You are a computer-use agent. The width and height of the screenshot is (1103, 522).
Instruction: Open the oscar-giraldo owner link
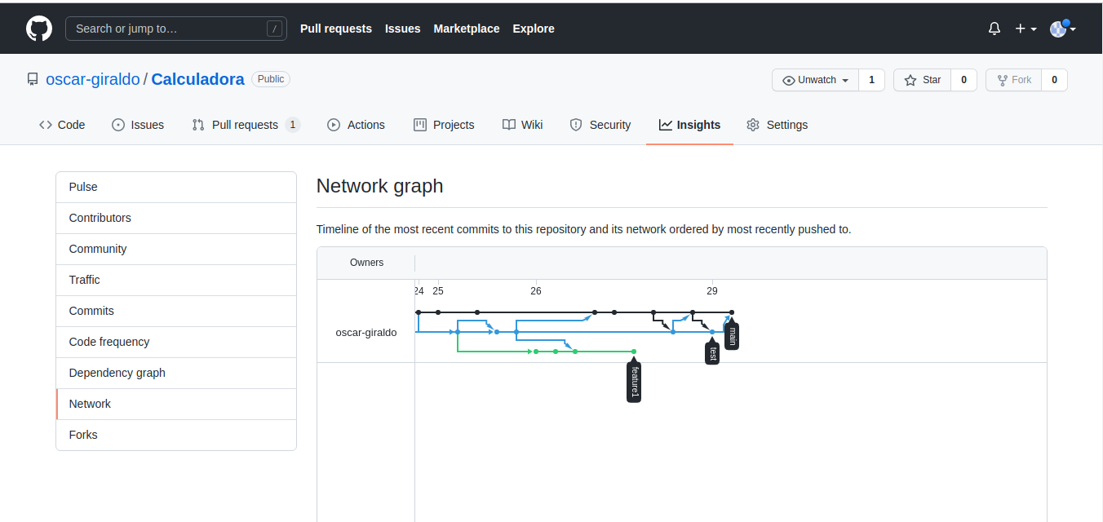click(x=93, y=79)
